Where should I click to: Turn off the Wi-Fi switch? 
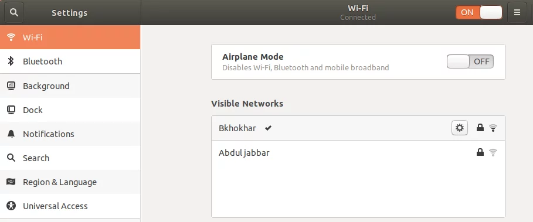479,12
